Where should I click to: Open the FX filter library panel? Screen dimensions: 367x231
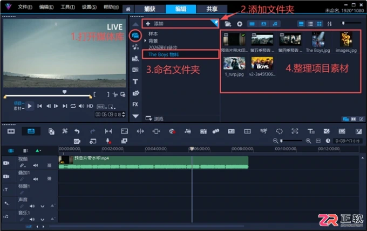point(135,104)
